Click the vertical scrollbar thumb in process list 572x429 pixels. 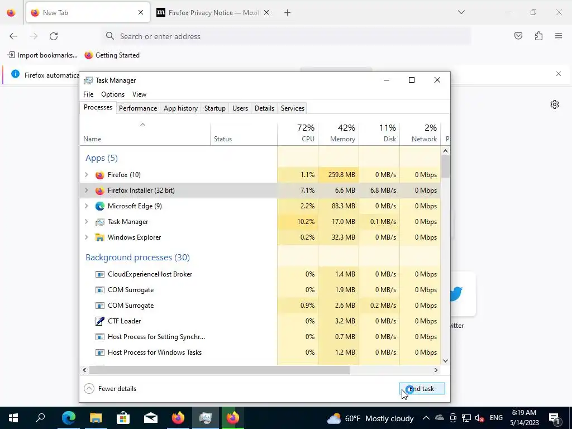445,166
